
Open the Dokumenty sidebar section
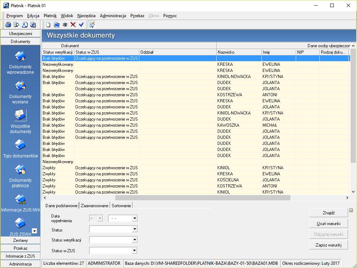(x=20, y=42)
